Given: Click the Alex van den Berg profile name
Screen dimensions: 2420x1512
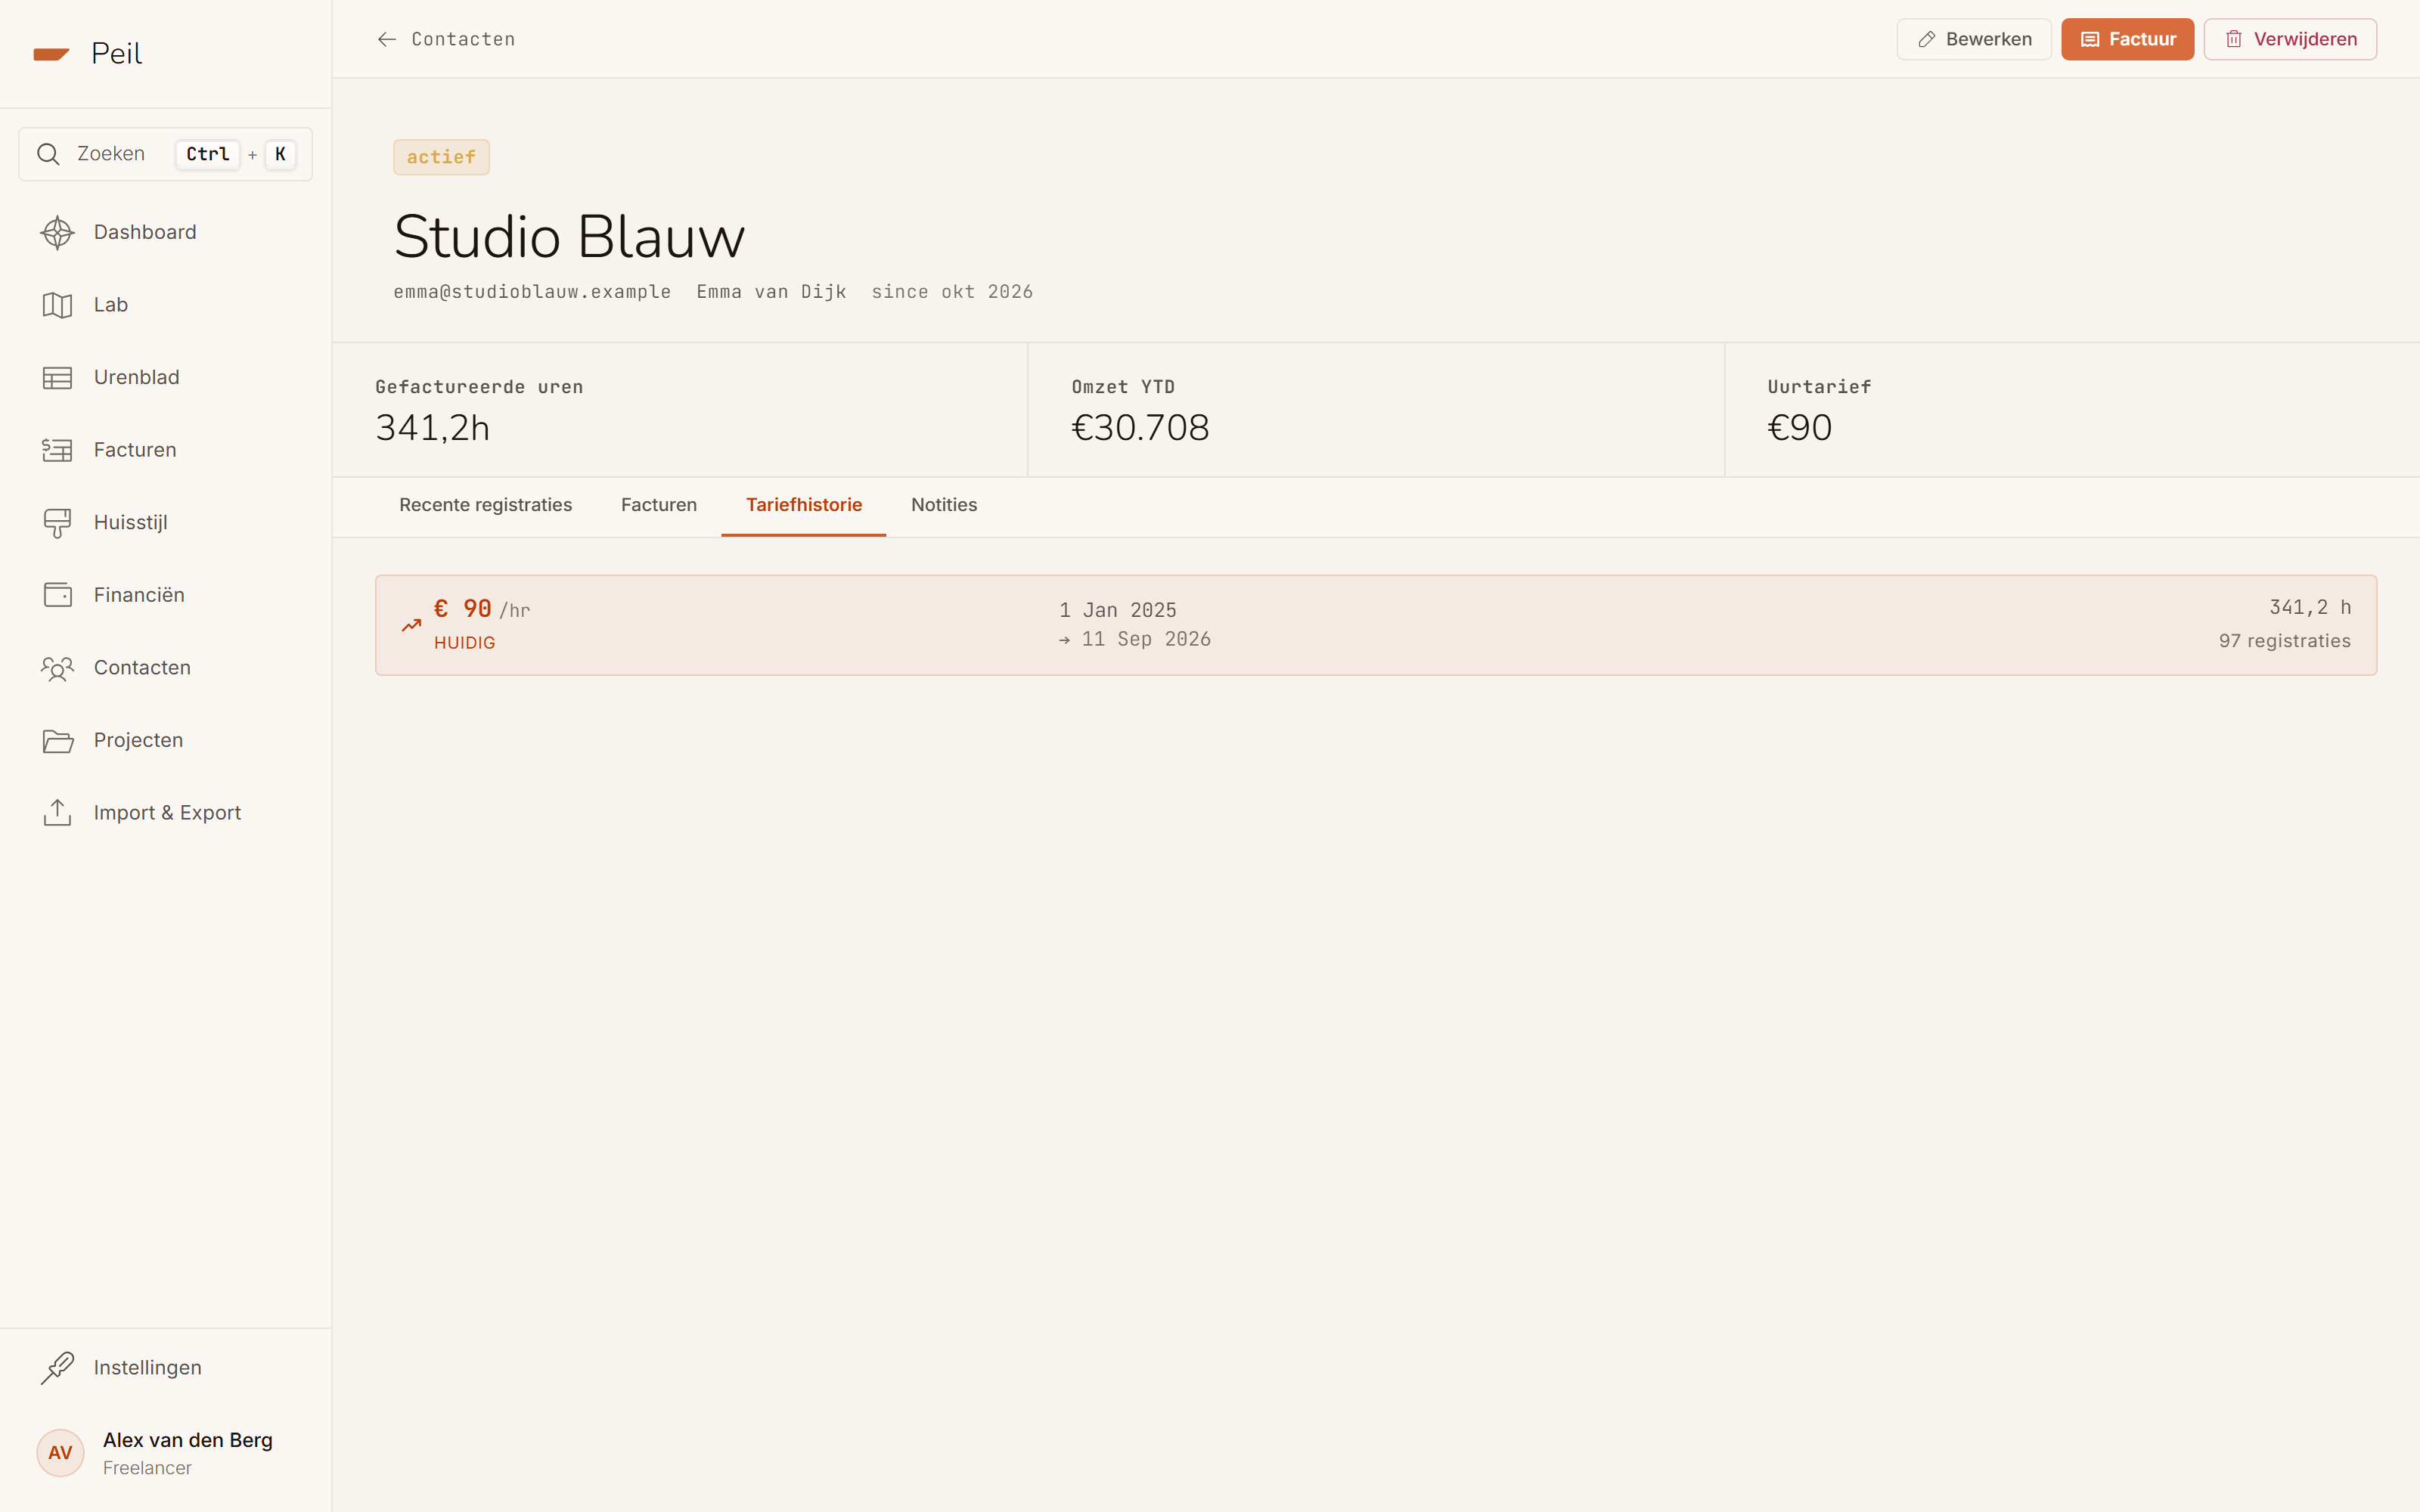Looking at the screenshot, I should click(188, 1440).
